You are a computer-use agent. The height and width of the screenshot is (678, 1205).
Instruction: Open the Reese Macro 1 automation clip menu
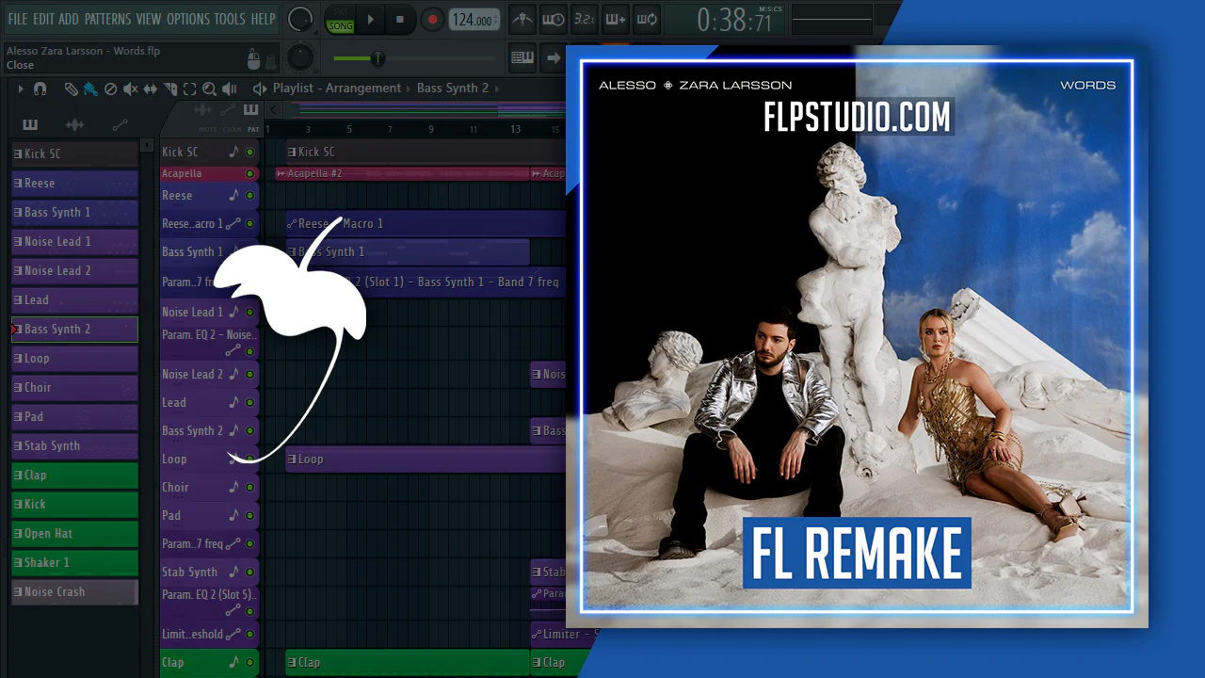coord(292,223)
